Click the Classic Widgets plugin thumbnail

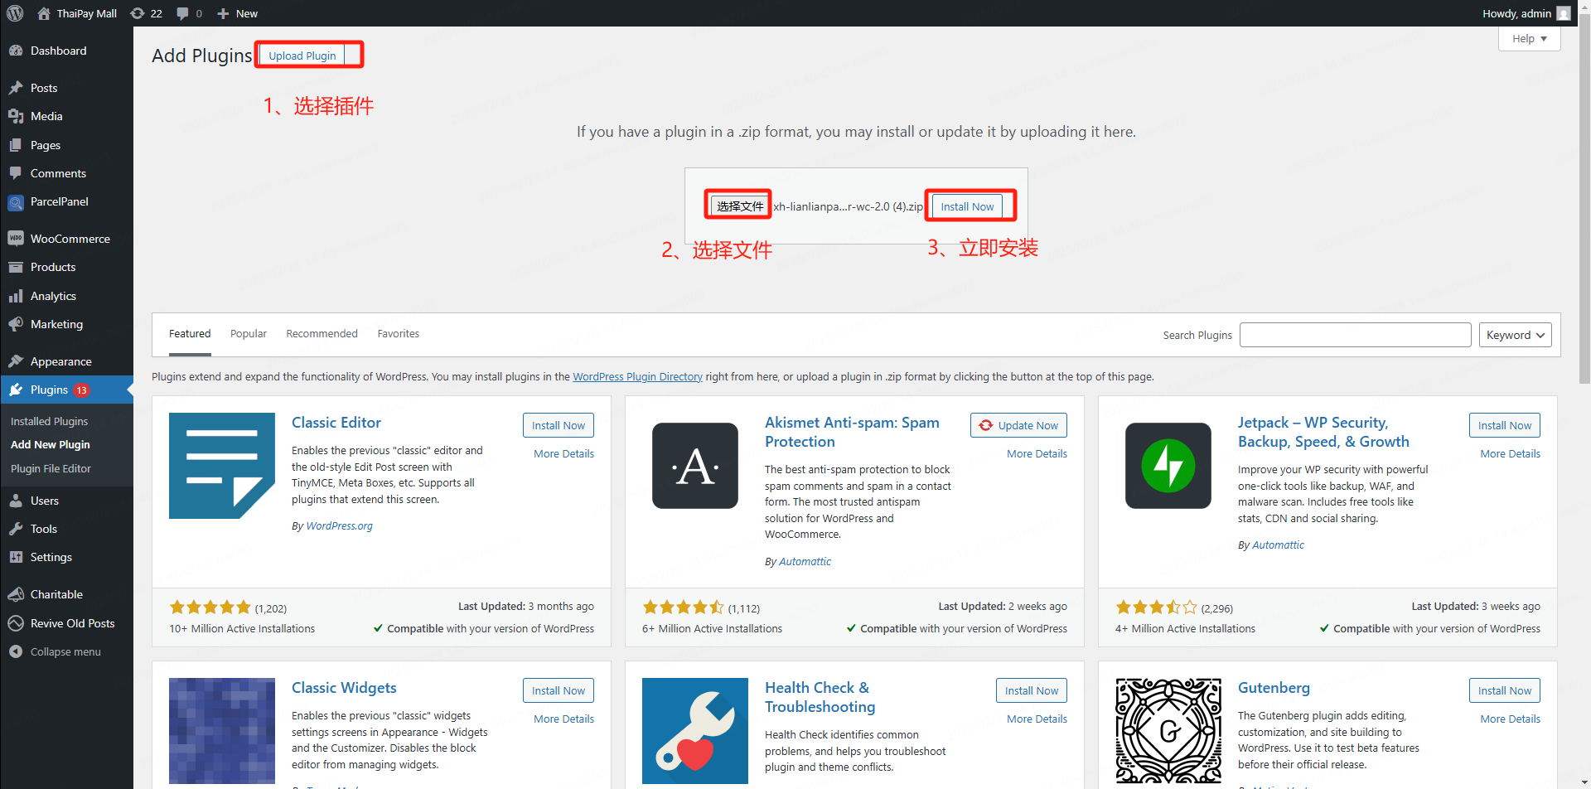[222, 731]
